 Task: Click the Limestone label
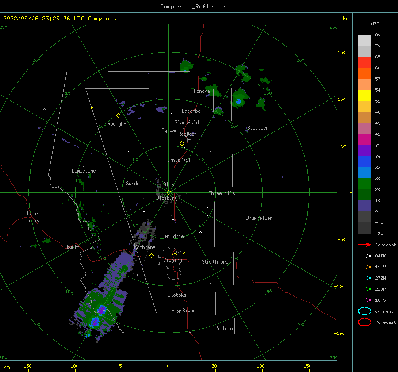(84, 171)
